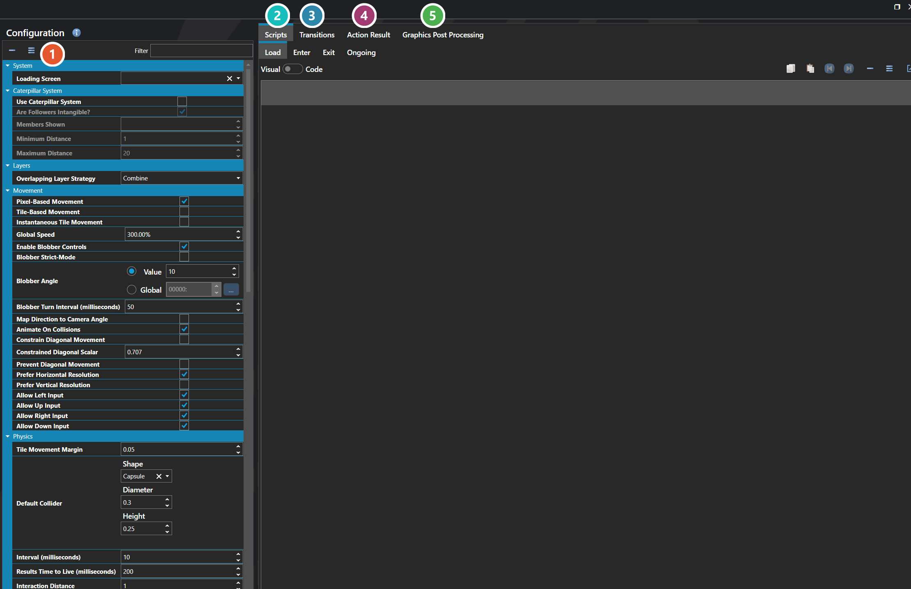Click the Blobber Angle Value field
The height and width of the screenshot is (589, 911).
tap(199, 272)
